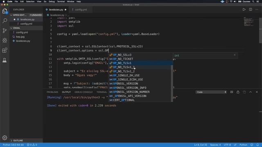Open the Dropbox menu bar icon

click(222, 2)
